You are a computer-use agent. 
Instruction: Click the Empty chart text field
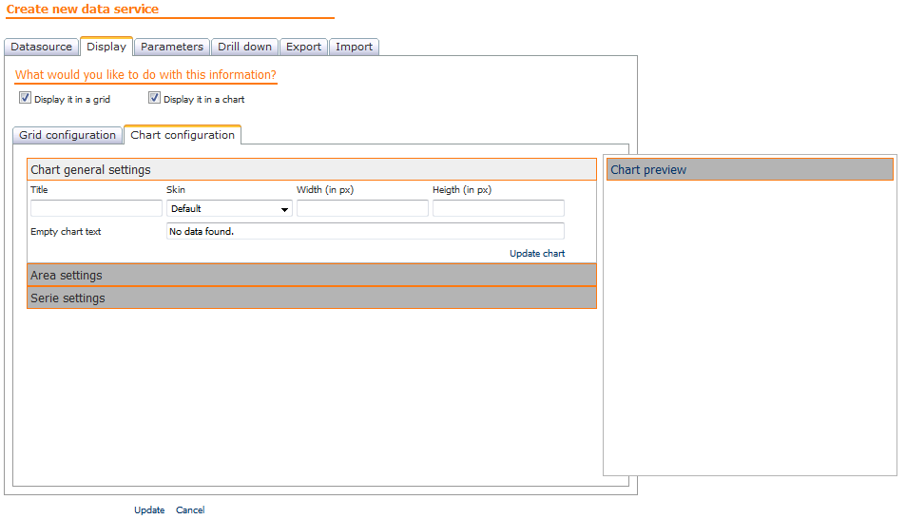[x=365, y=231]
